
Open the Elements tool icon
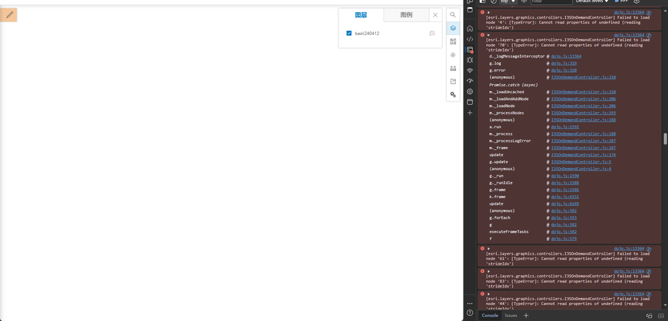point(469,39)
